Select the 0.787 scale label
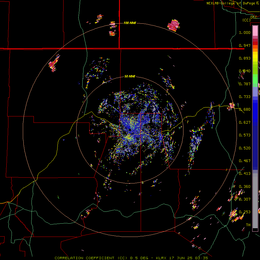 (x=245, y=84)
